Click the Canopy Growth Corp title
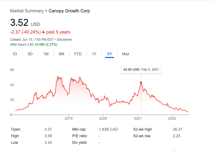The height and width of the screenshot is (151, 213). pyautogui.click(x=69, y=11)
